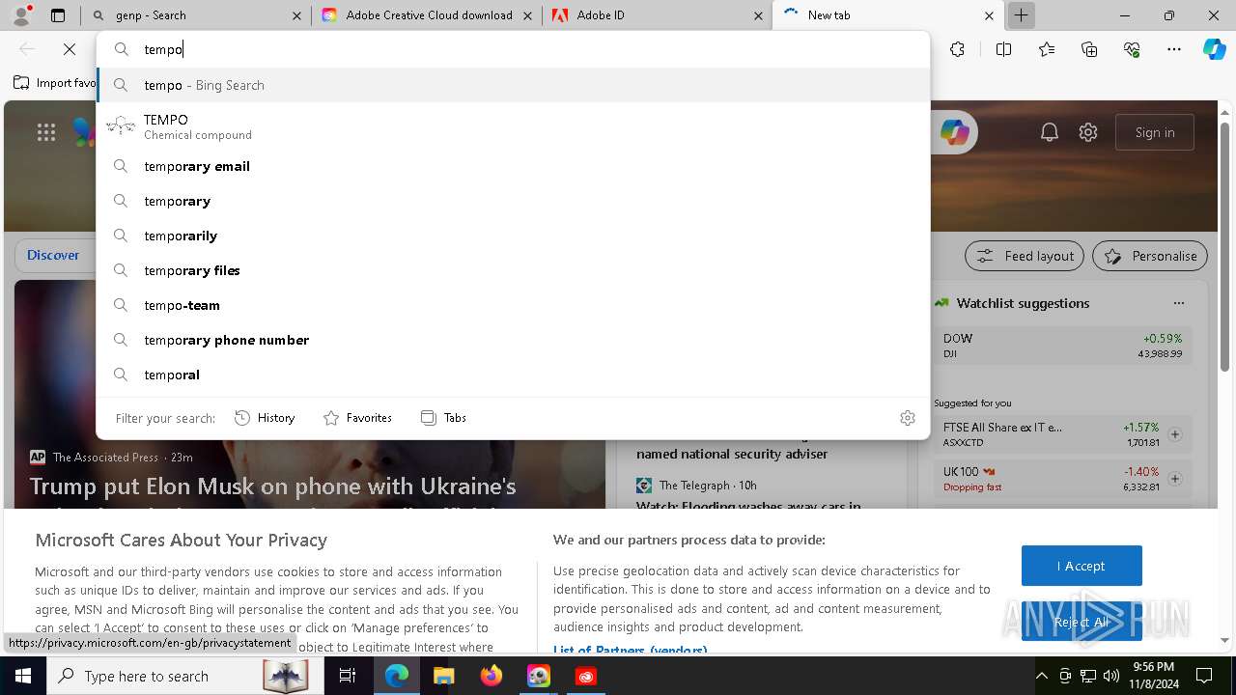Open Trump Elon Musk news headline
Viewport: 1236px width, 695px height.
[272, 486]
